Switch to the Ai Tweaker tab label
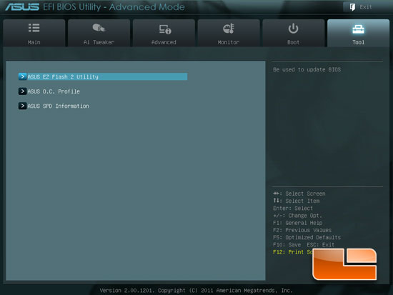 point(99,42)
